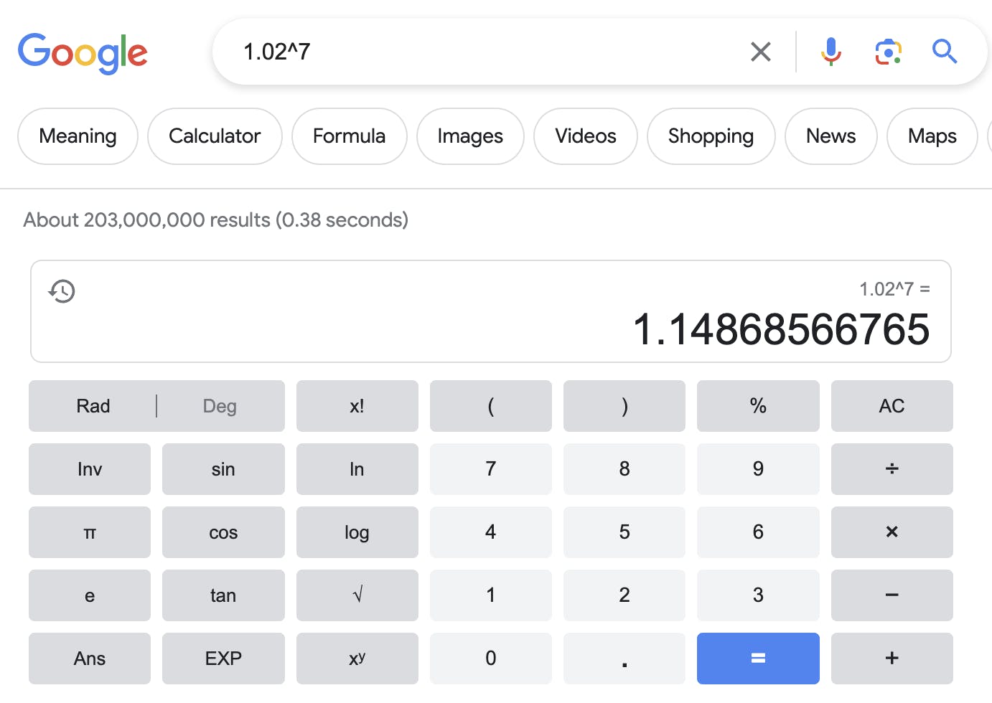Click into the search text field

point(488,52)
